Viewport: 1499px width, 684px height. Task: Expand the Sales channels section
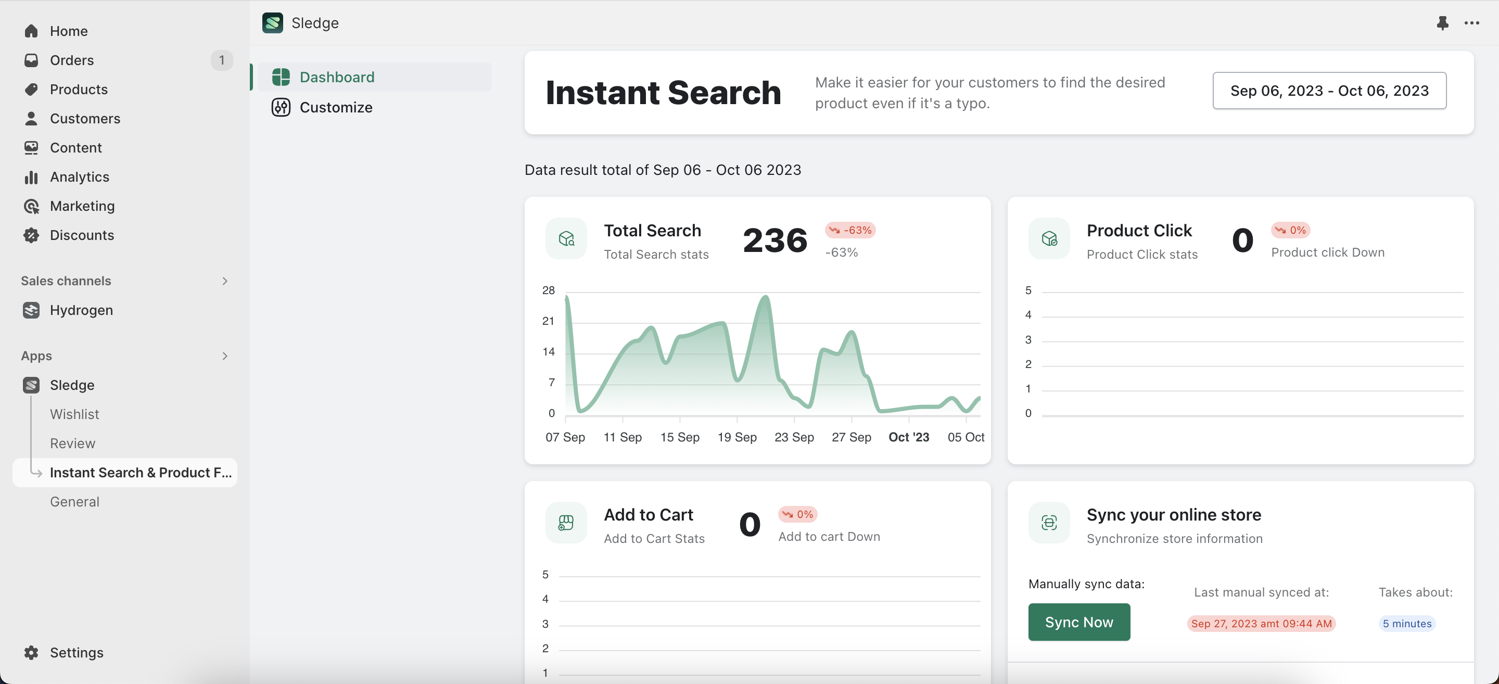pyautogui.click(x=225, y=280)
